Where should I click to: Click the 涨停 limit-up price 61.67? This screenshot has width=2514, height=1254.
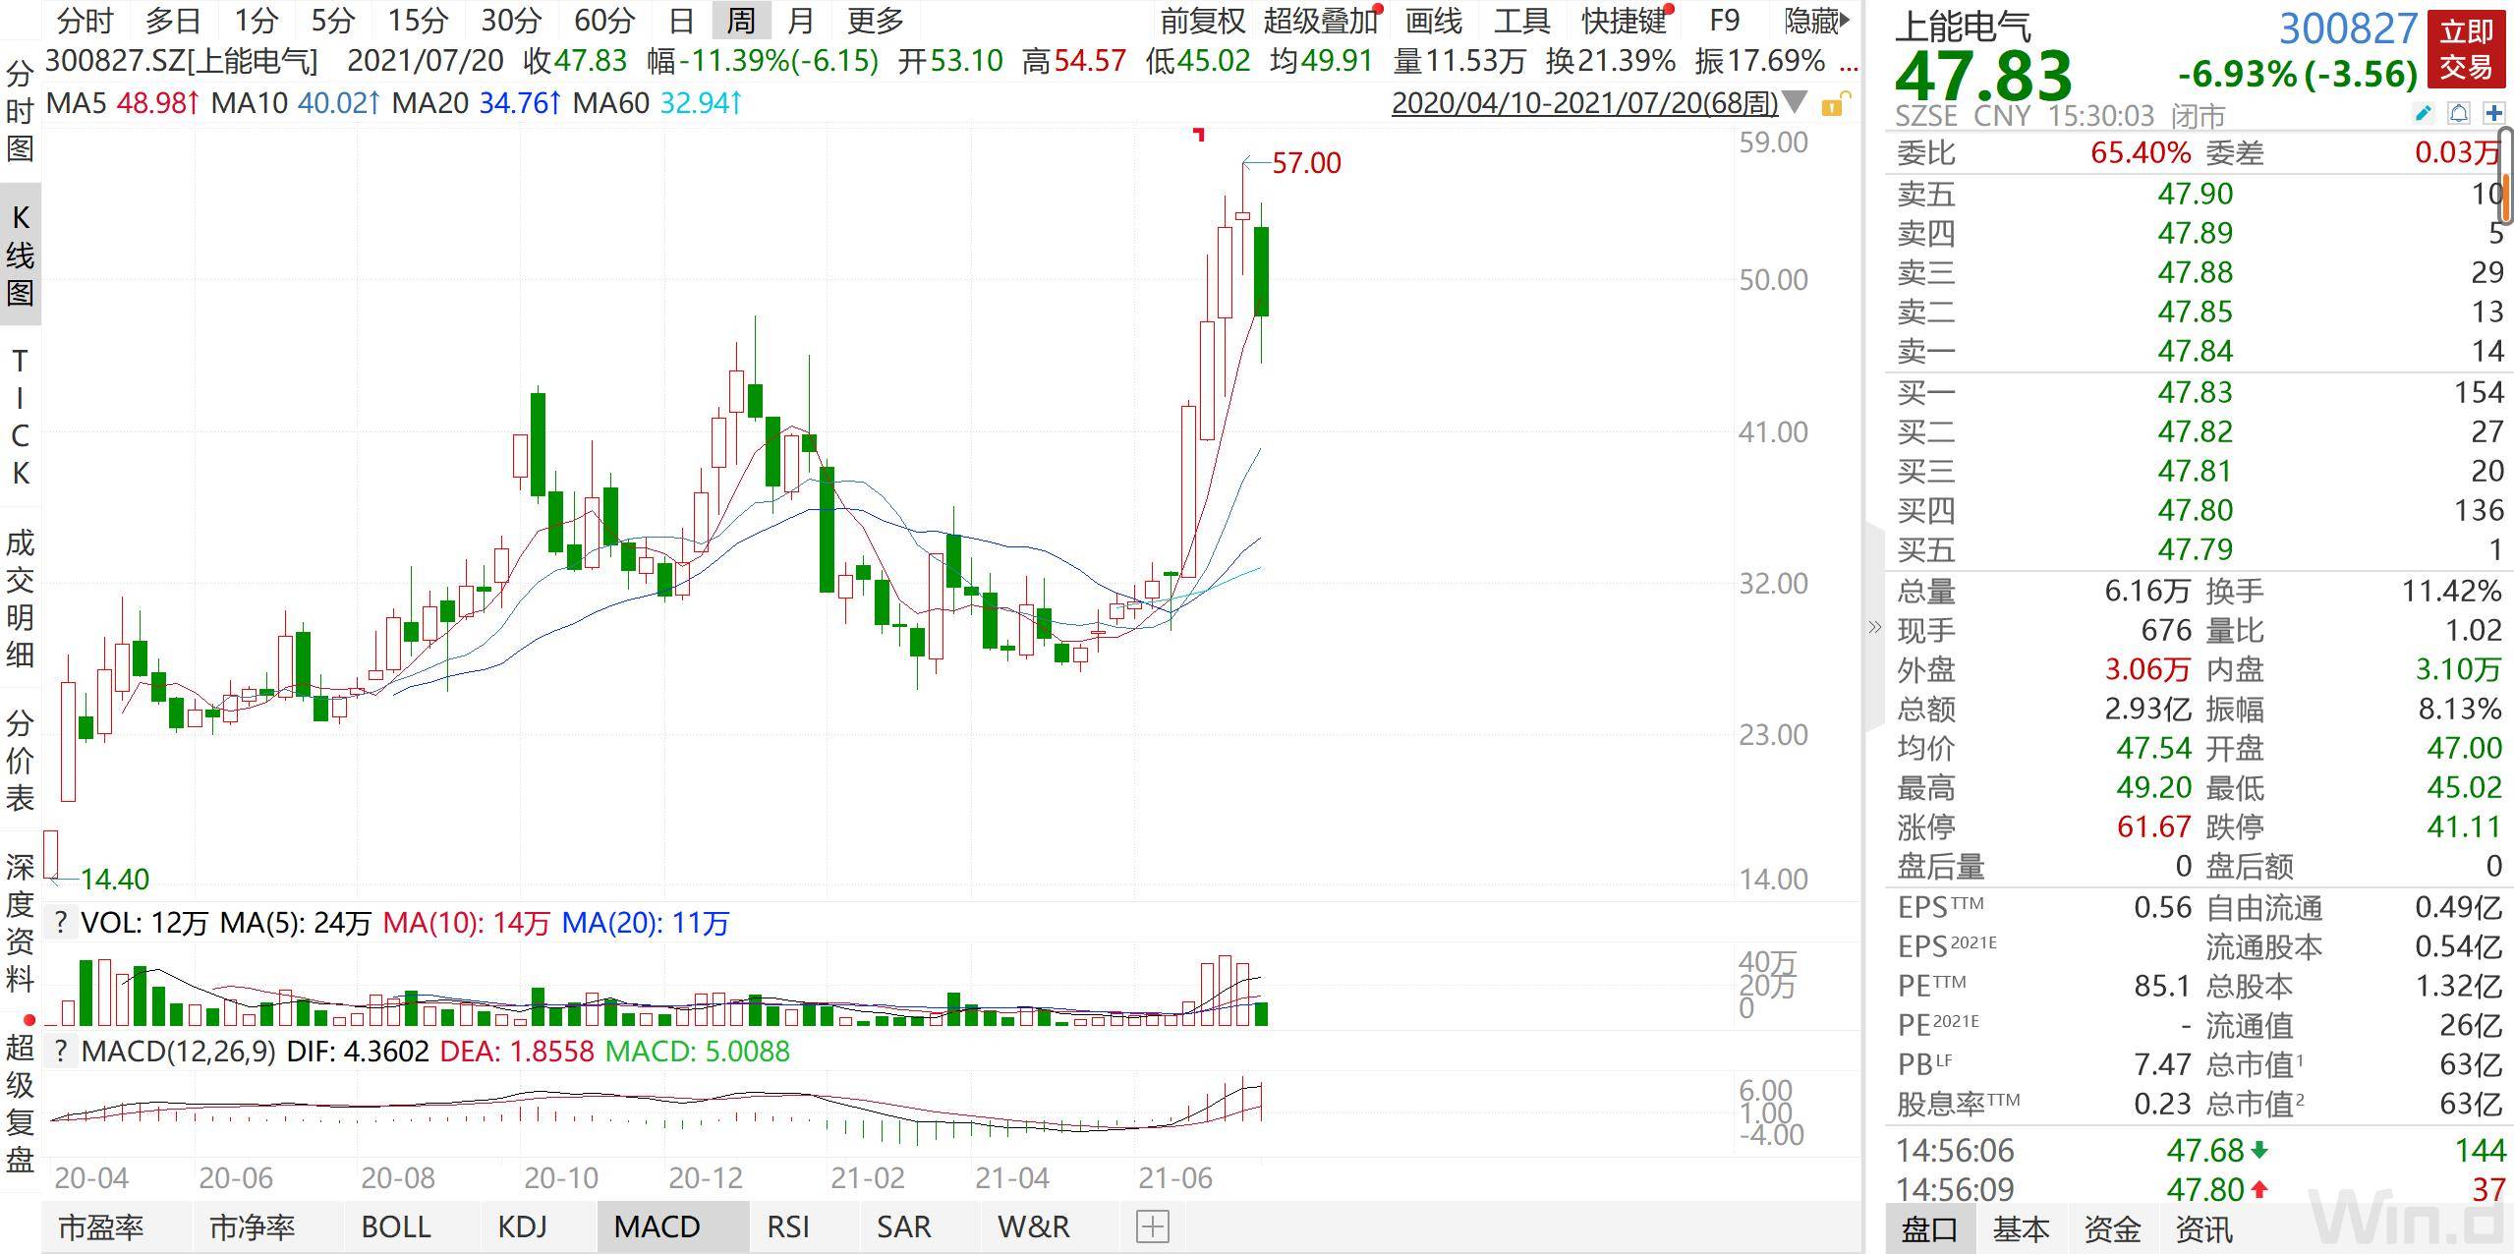point(2153,826)
